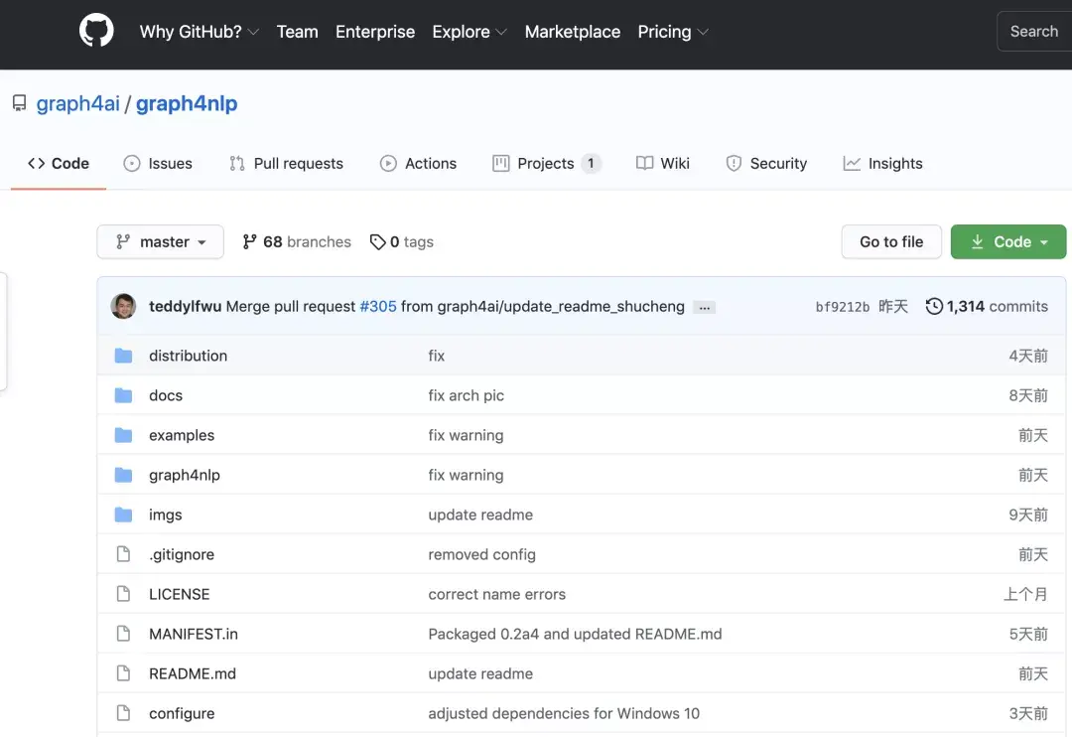The height and width of the screenshot is (737, 1072).
Task: Open pull request #305 link
Action: point(377,306)
